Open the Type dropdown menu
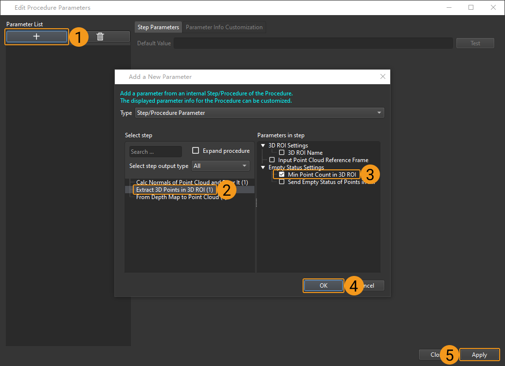 coord(259,113)
